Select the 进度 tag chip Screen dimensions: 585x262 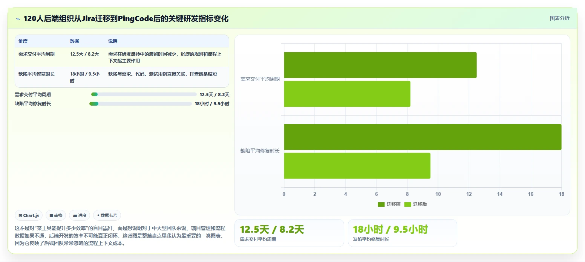coord(80,215)
